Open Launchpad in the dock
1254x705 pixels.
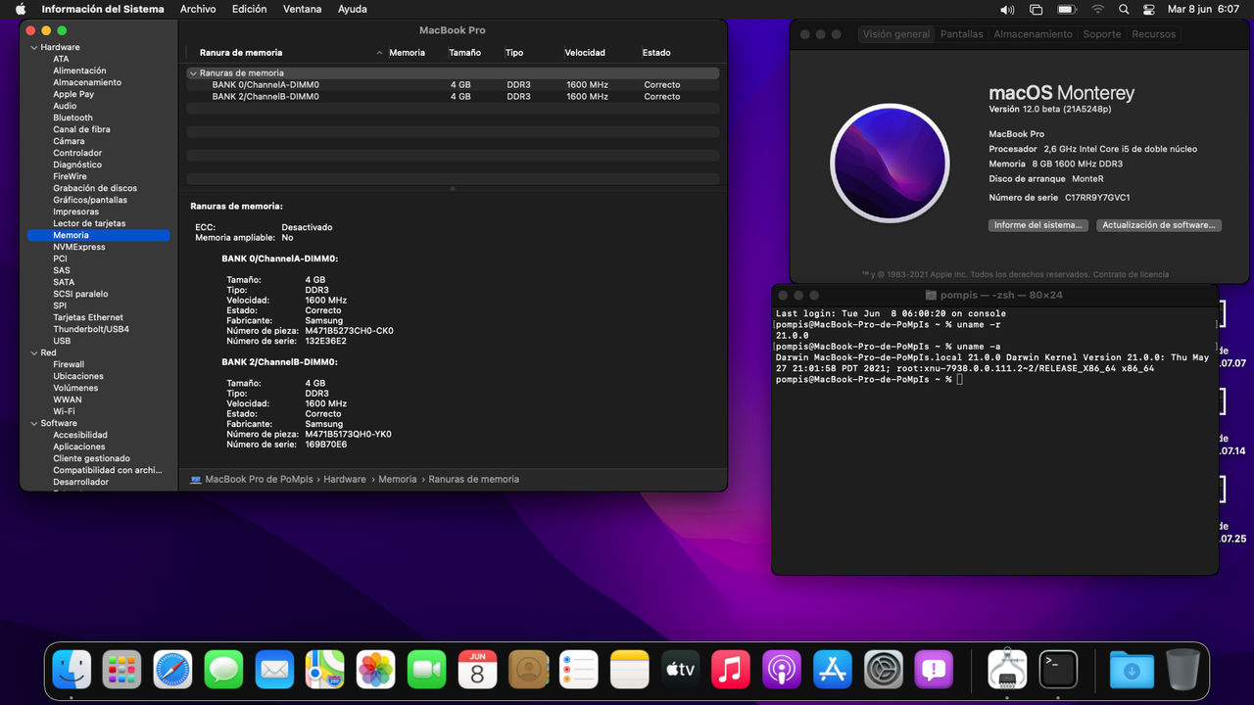[122, 670]
